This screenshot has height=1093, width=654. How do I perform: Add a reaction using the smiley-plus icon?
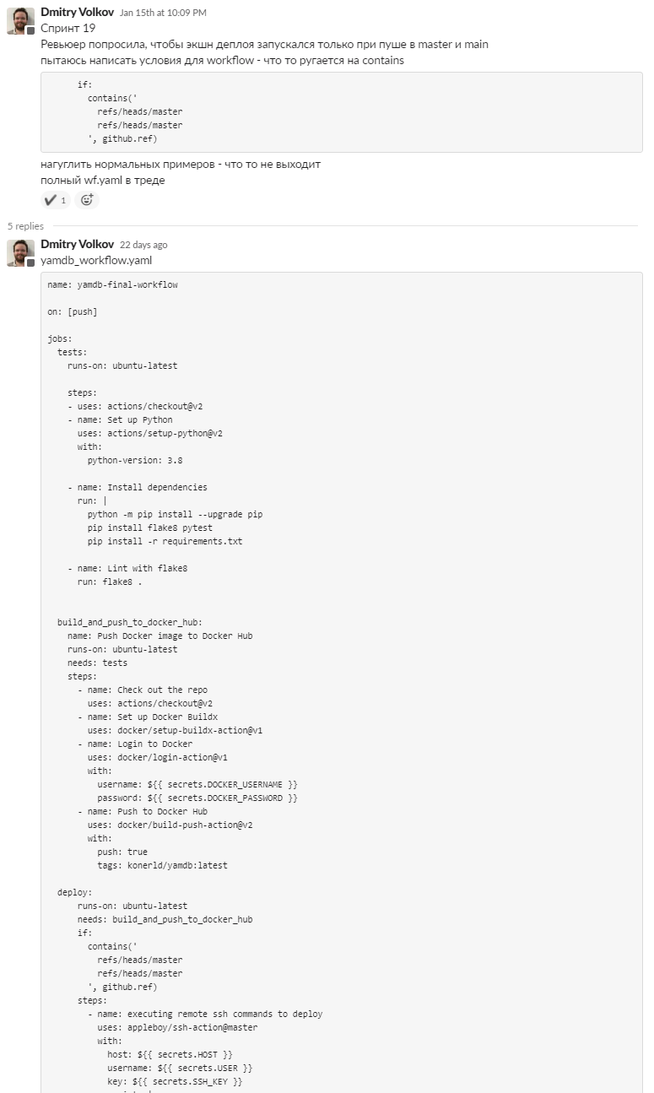click(x=87, y=200)
